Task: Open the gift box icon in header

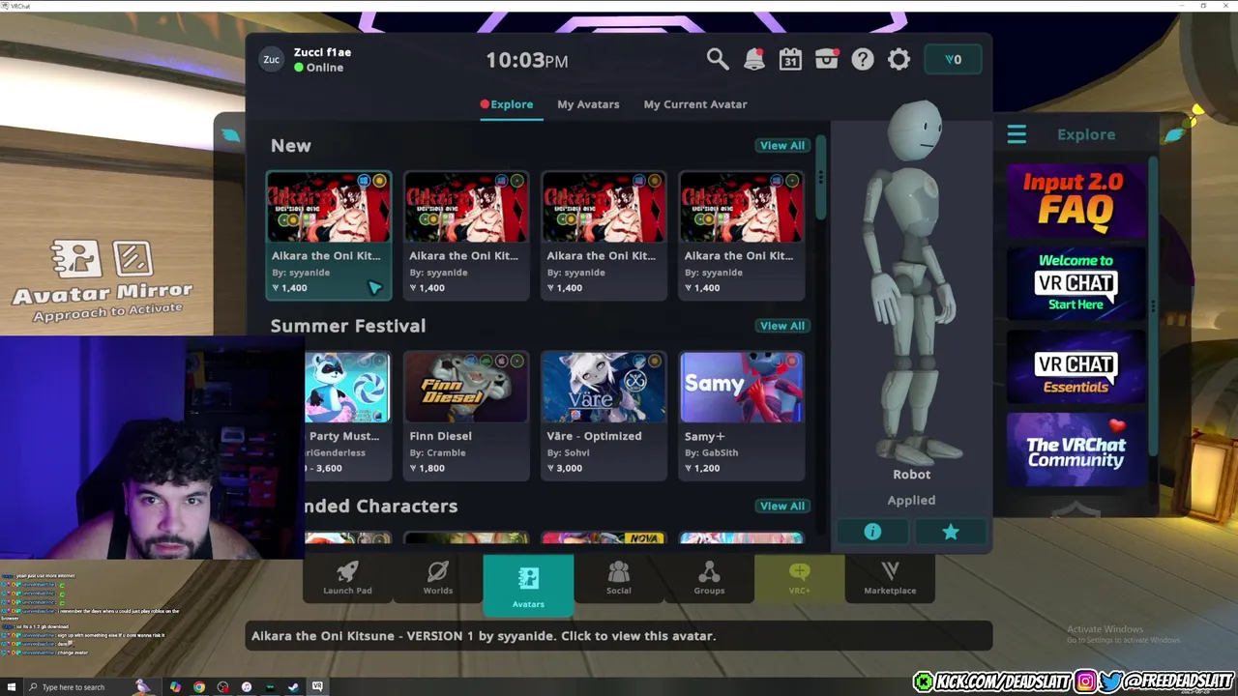Action: pos(826,60)
